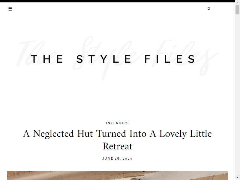Click the word Retreat in the headline
The image size is (240, 180).
[117, 146]
